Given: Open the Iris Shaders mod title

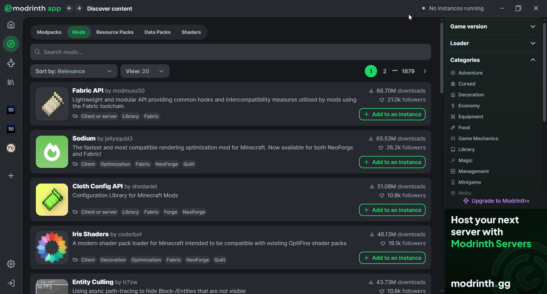Looking at the screenshot, I should [x=91, y=234].
